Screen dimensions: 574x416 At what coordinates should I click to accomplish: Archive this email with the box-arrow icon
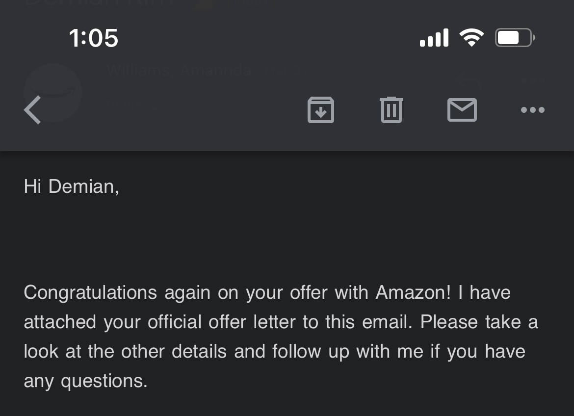tap(321, 110)
